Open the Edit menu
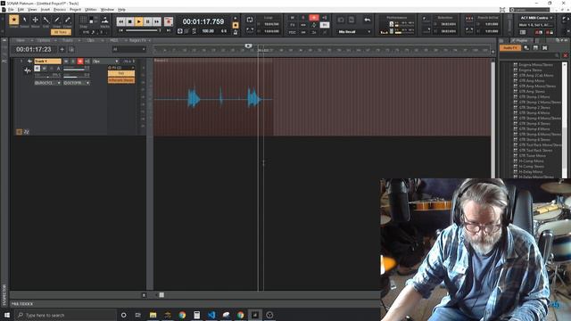Image resolution: width=571 pixels, height=321 pixels. (x=21, y=10)
